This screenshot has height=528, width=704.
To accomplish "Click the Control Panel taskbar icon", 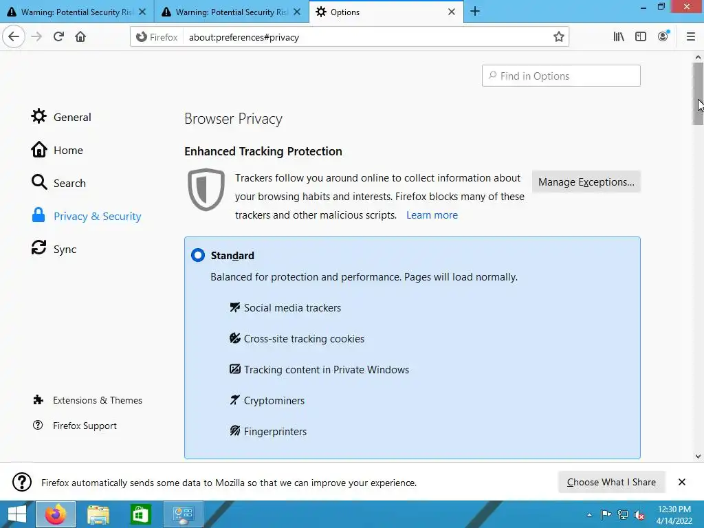I will tap(183, 514).
